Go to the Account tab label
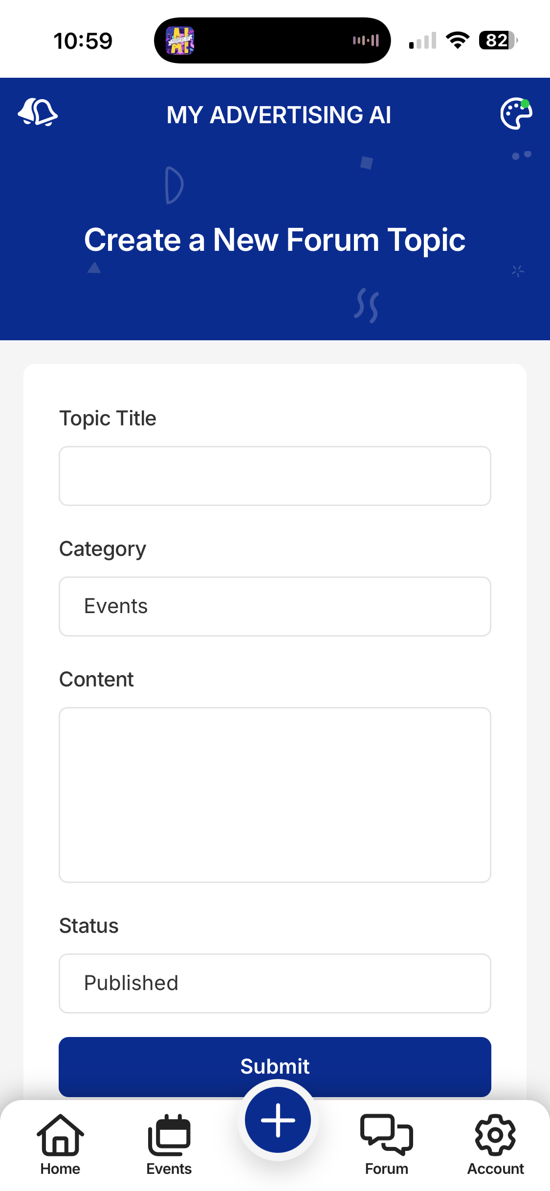 pyautogui.click(x=495, y=1169)
